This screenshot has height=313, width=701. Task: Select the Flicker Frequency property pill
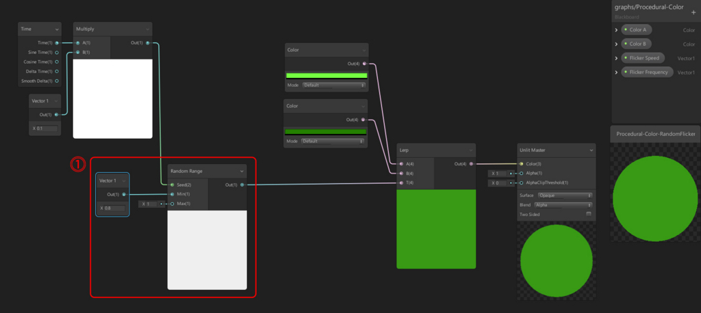tap(647, 72)
